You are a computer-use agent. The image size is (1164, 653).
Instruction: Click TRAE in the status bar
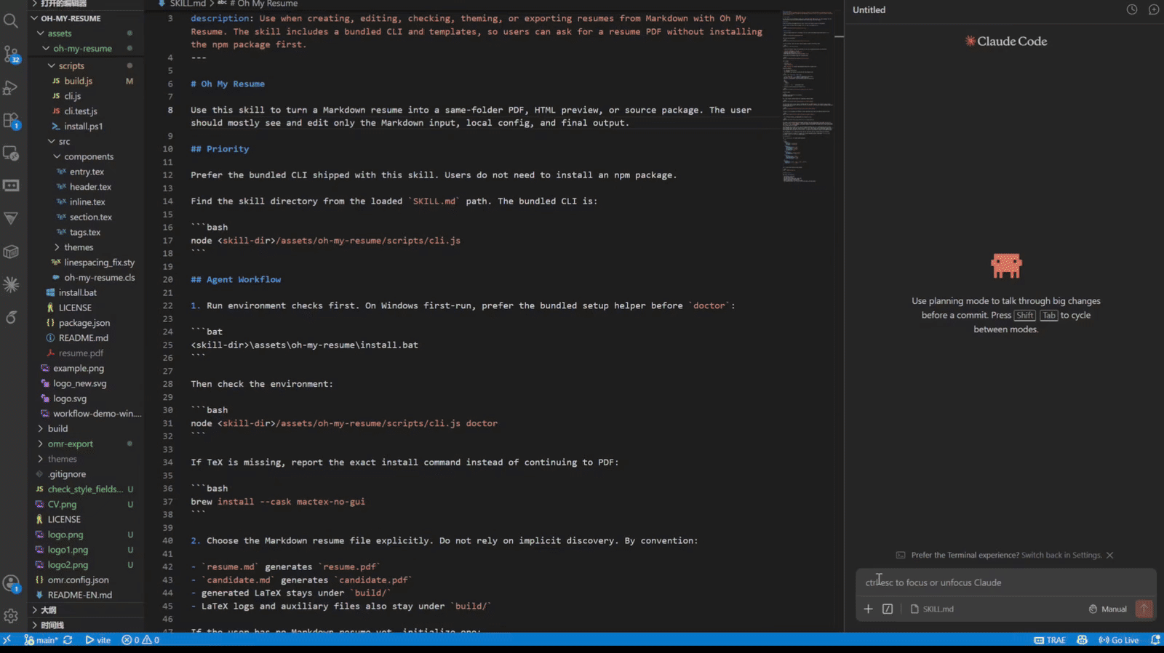1050,640
